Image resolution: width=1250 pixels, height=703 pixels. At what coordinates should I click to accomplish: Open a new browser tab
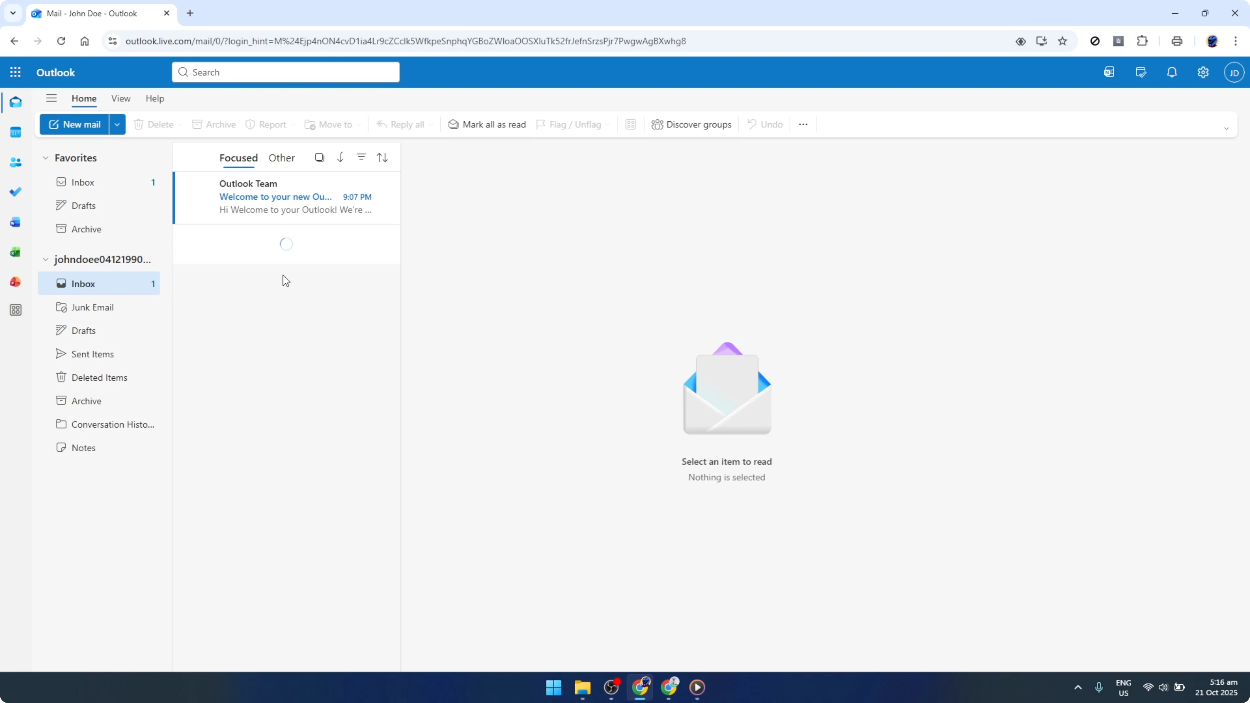pos(190,14)
